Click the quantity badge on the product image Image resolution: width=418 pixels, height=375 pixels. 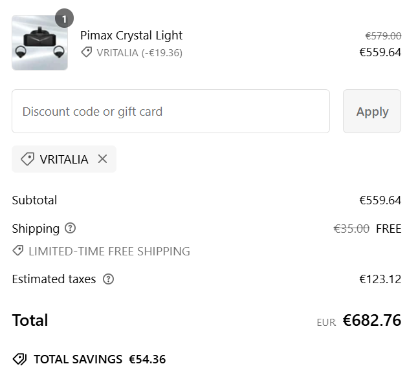coord(64,18)
